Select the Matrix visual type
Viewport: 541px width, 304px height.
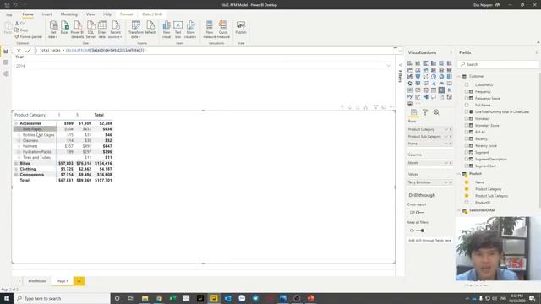coord(441,90)
